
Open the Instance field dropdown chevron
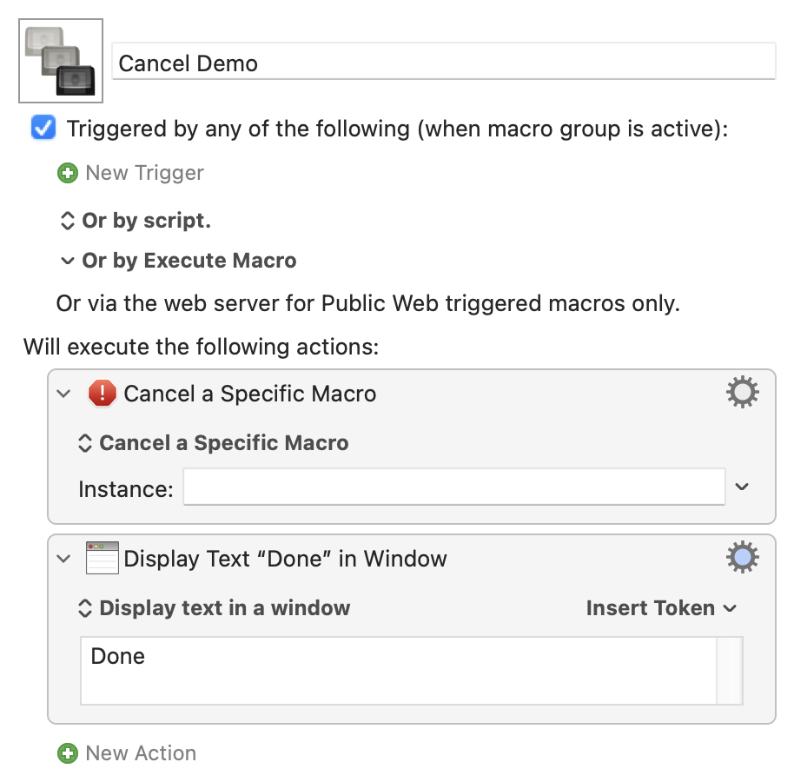742,487
